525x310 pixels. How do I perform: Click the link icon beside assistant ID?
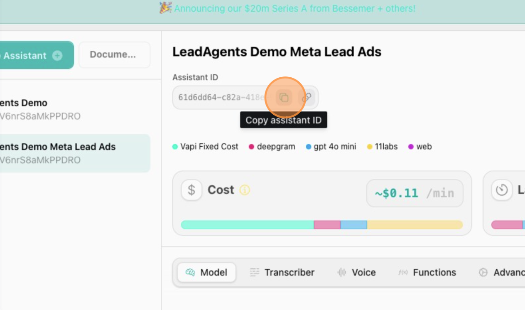point(307,98)
